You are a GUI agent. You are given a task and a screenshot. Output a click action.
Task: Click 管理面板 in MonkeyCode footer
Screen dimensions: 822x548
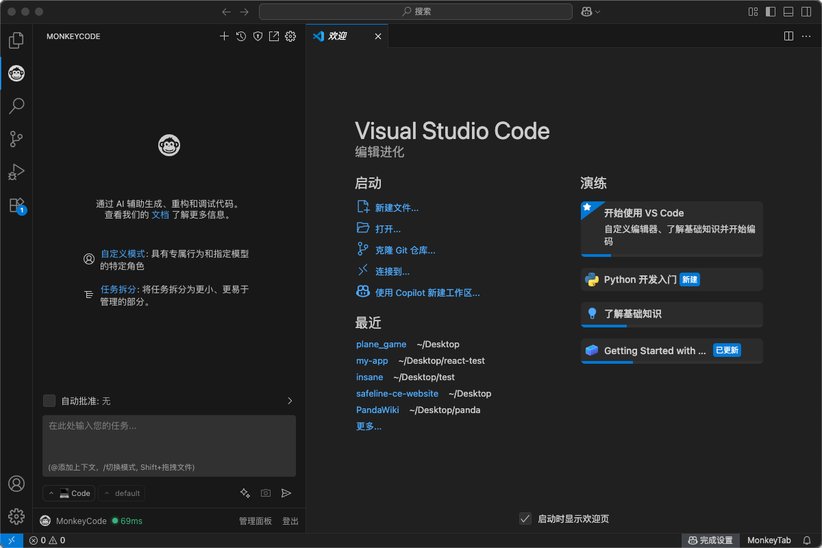tap(256, 521)
